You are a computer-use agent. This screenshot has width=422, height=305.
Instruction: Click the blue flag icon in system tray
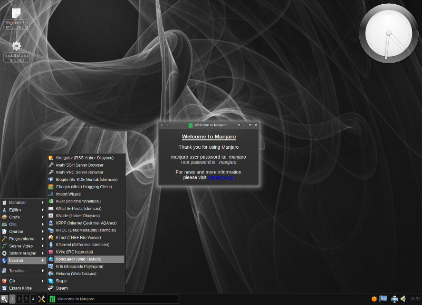pos(383,299)
